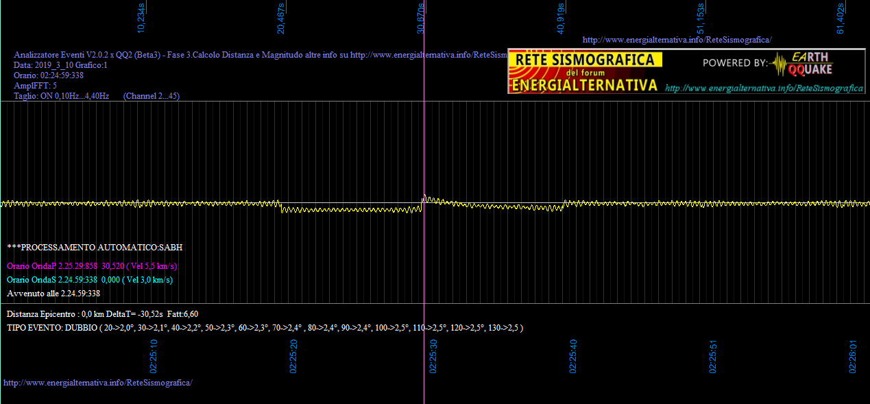Click the 02:26:01 bottom clock label
The width and height of the screenshot is (870, 404).
click(853, 356)
